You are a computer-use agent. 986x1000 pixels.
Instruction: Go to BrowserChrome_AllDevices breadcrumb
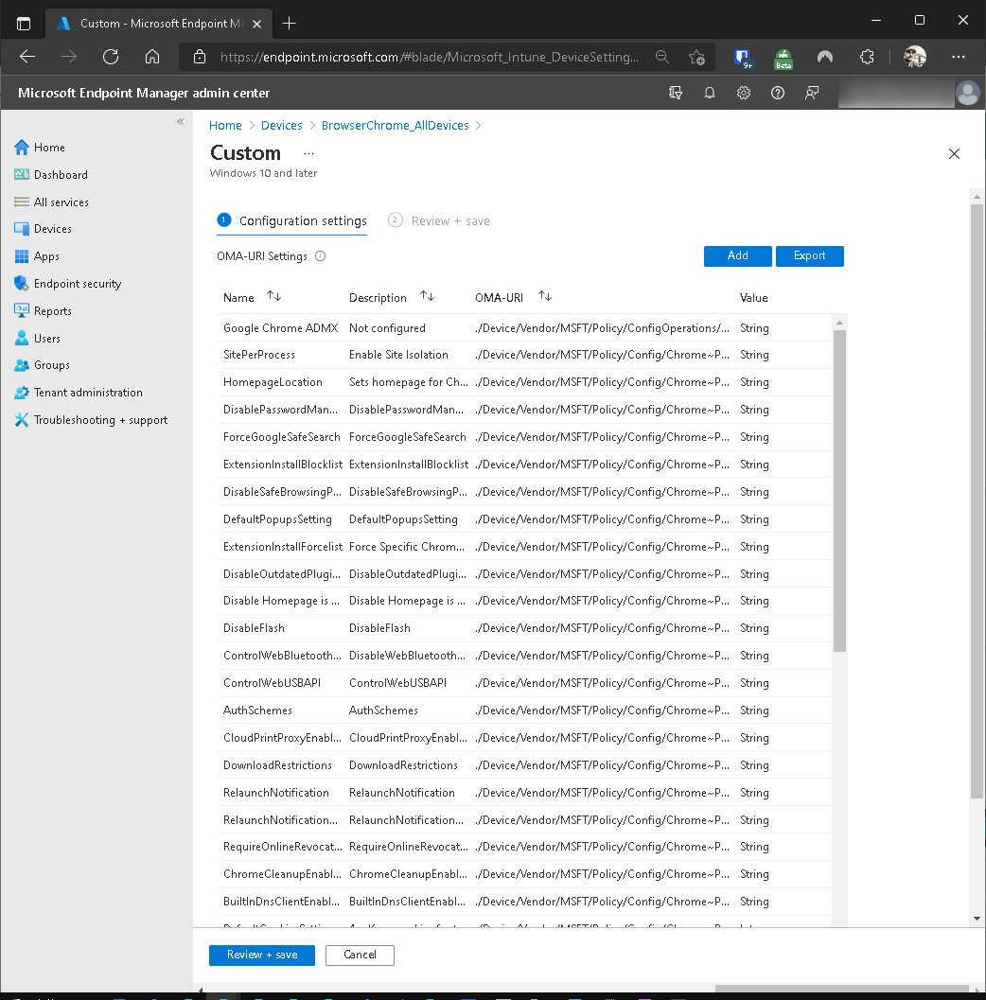point(395,126)
